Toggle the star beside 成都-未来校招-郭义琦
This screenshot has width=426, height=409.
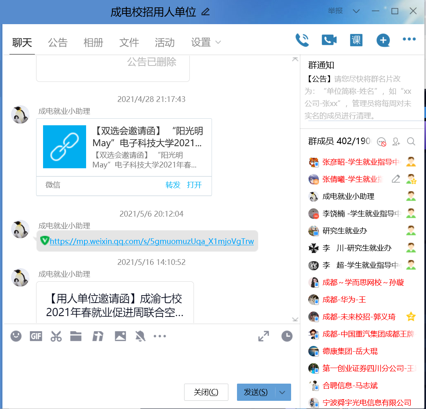[411, 316]
